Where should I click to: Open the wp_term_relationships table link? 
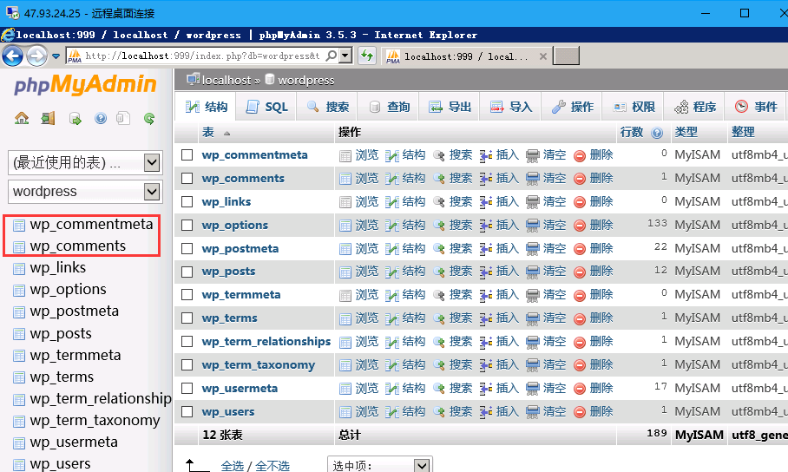(x=266, y=342)
